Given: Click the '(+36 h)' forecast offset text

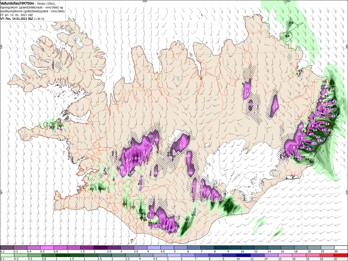Looking at the screenshot, I should click(39, 19).
